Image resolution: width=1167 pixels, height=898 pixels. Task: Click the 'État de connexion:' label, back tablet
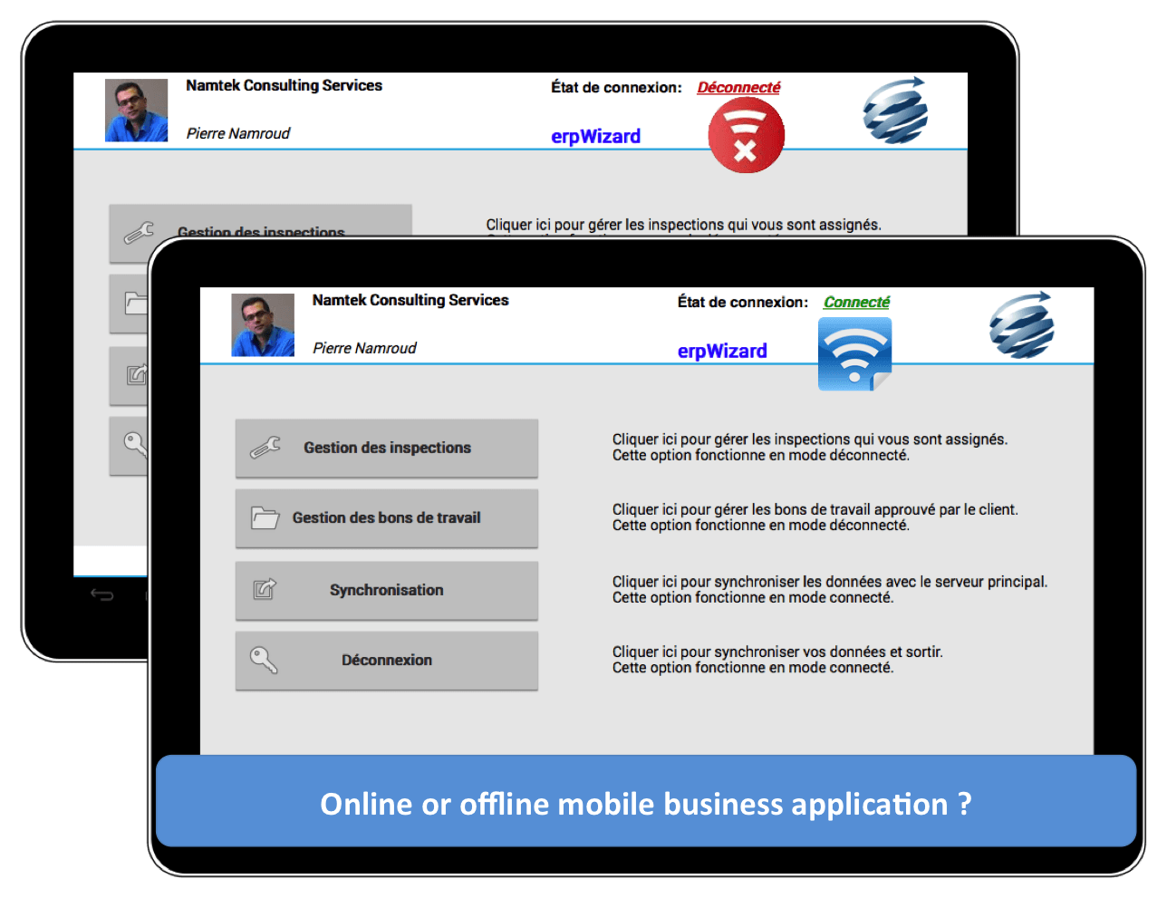coord(616,87)
